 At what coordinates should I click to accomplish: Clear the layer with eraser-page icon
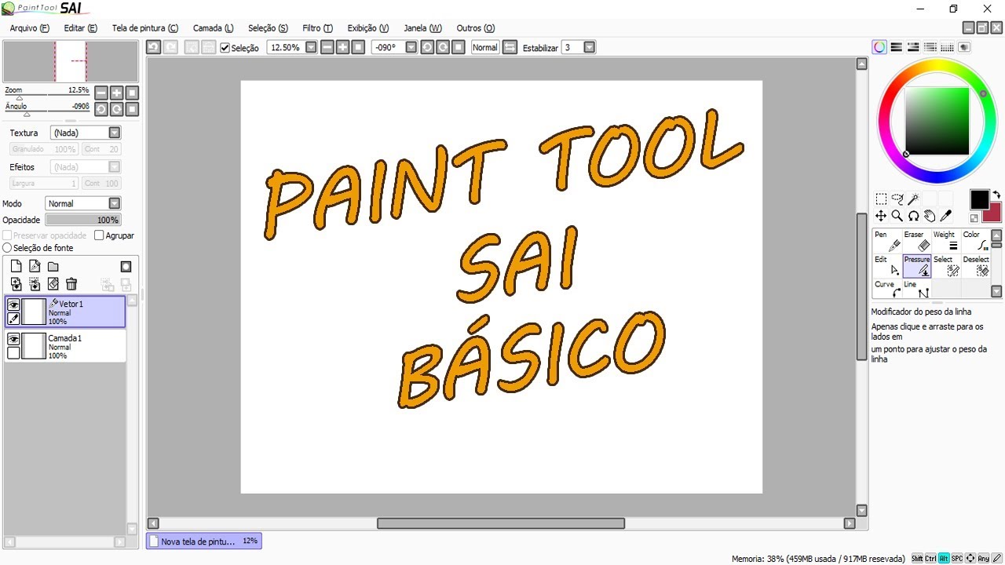(53, 284)
